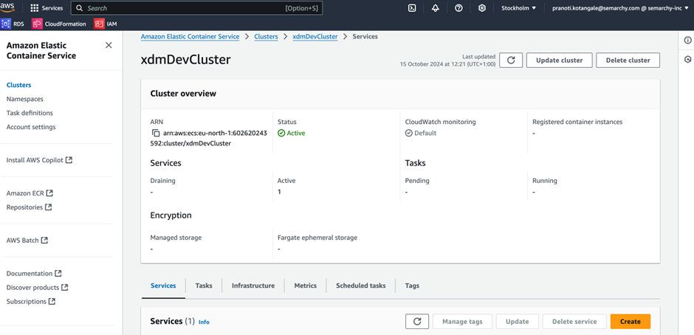This screenshot has width=694, height=335.
Task: Switch to the Infrastructure tab
Action: point(253,286)
